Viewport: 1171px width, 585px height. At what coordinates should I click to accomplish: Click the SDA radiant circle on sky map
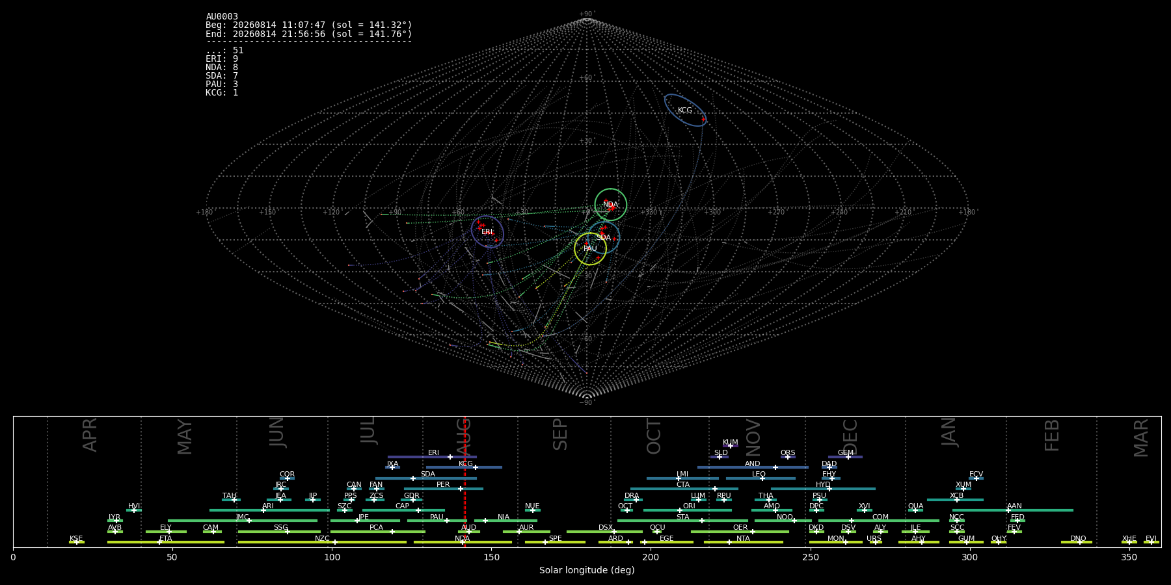[604, 237]
